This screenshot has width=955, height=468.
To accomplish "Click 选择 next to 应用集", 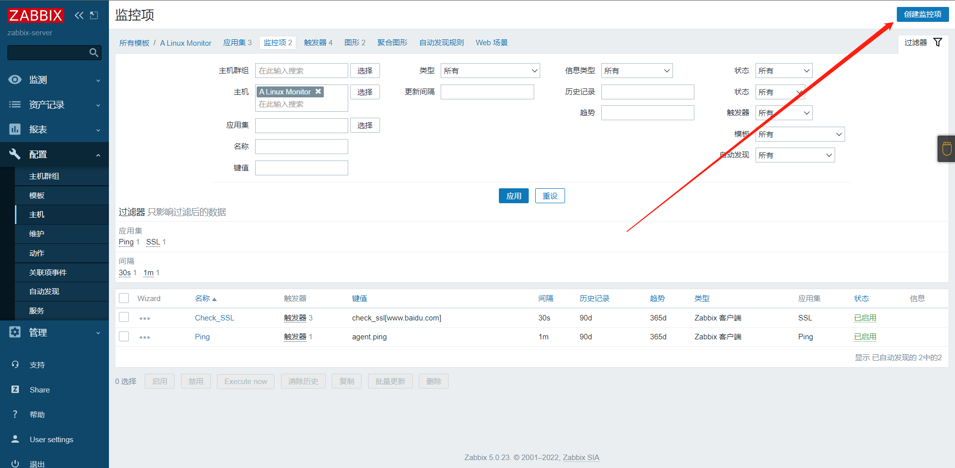I will [x=365, y=125].
